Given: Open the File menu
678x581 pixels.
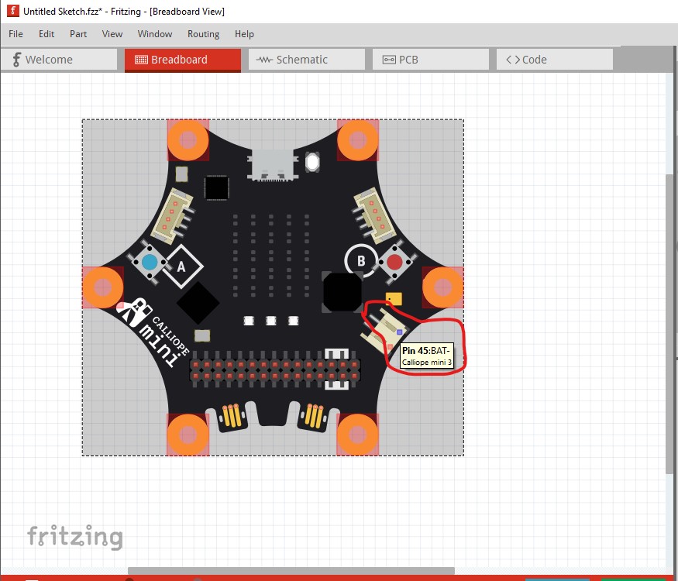Looking at the screenshot, I should pos(15,34).
